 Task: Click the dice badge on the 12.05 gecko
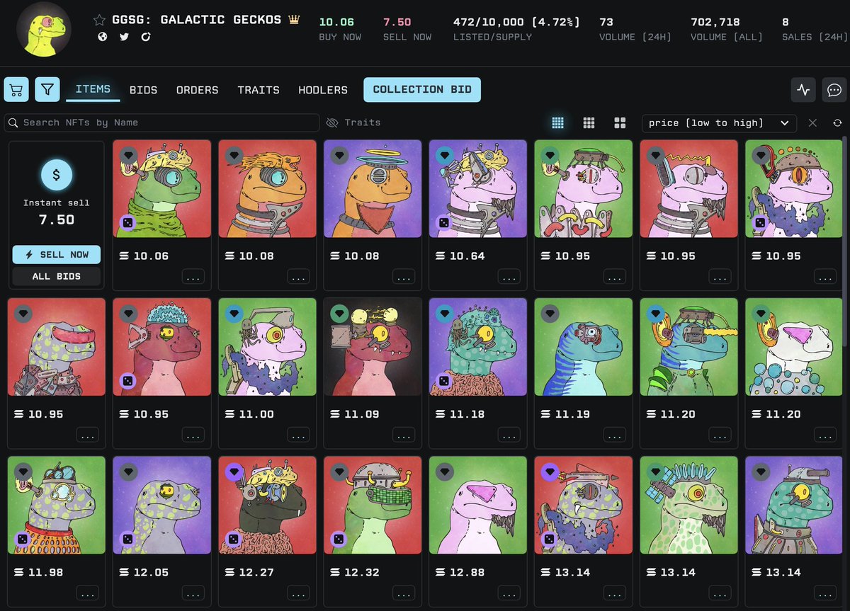(x=127, y=539)
